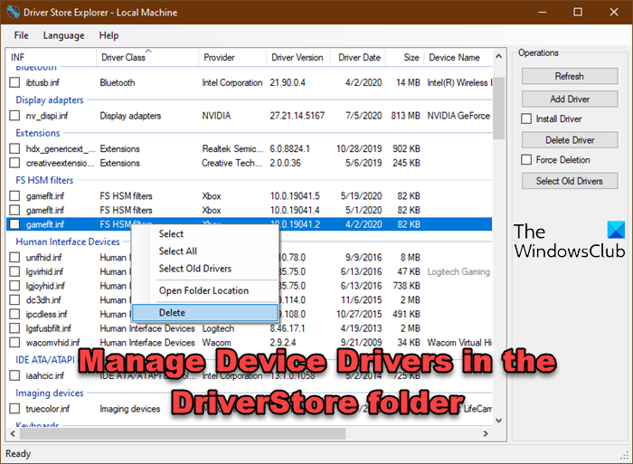Click Select Old Drivers in context menu
This screenshot has width=633, height=464.
pos(194,269)
